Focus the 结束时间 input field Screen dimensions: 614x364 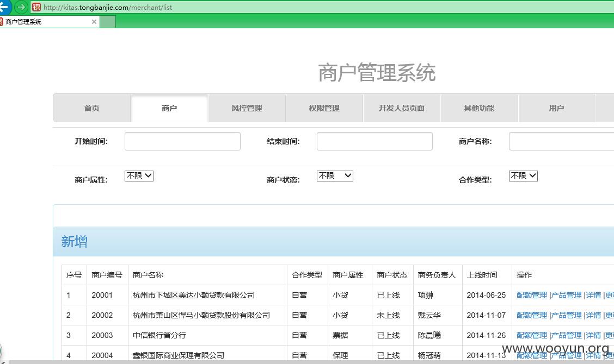(x=374, y=141)
